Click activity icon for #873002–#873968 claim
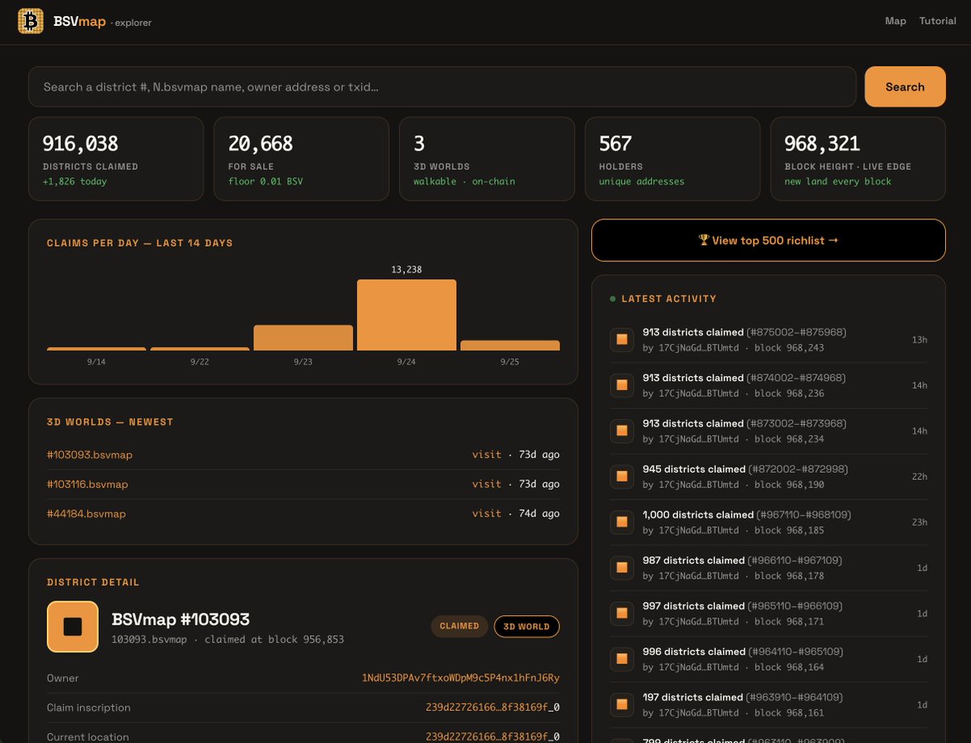Screen dimensions: 971x743 pyautogui.click(x=622, y=431)
